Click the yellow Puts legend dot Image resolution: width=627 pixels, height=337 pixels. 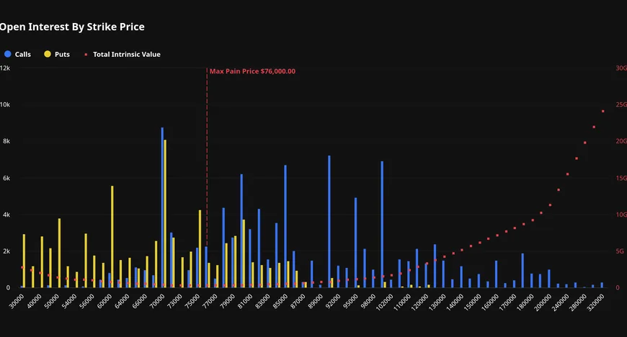48,54
